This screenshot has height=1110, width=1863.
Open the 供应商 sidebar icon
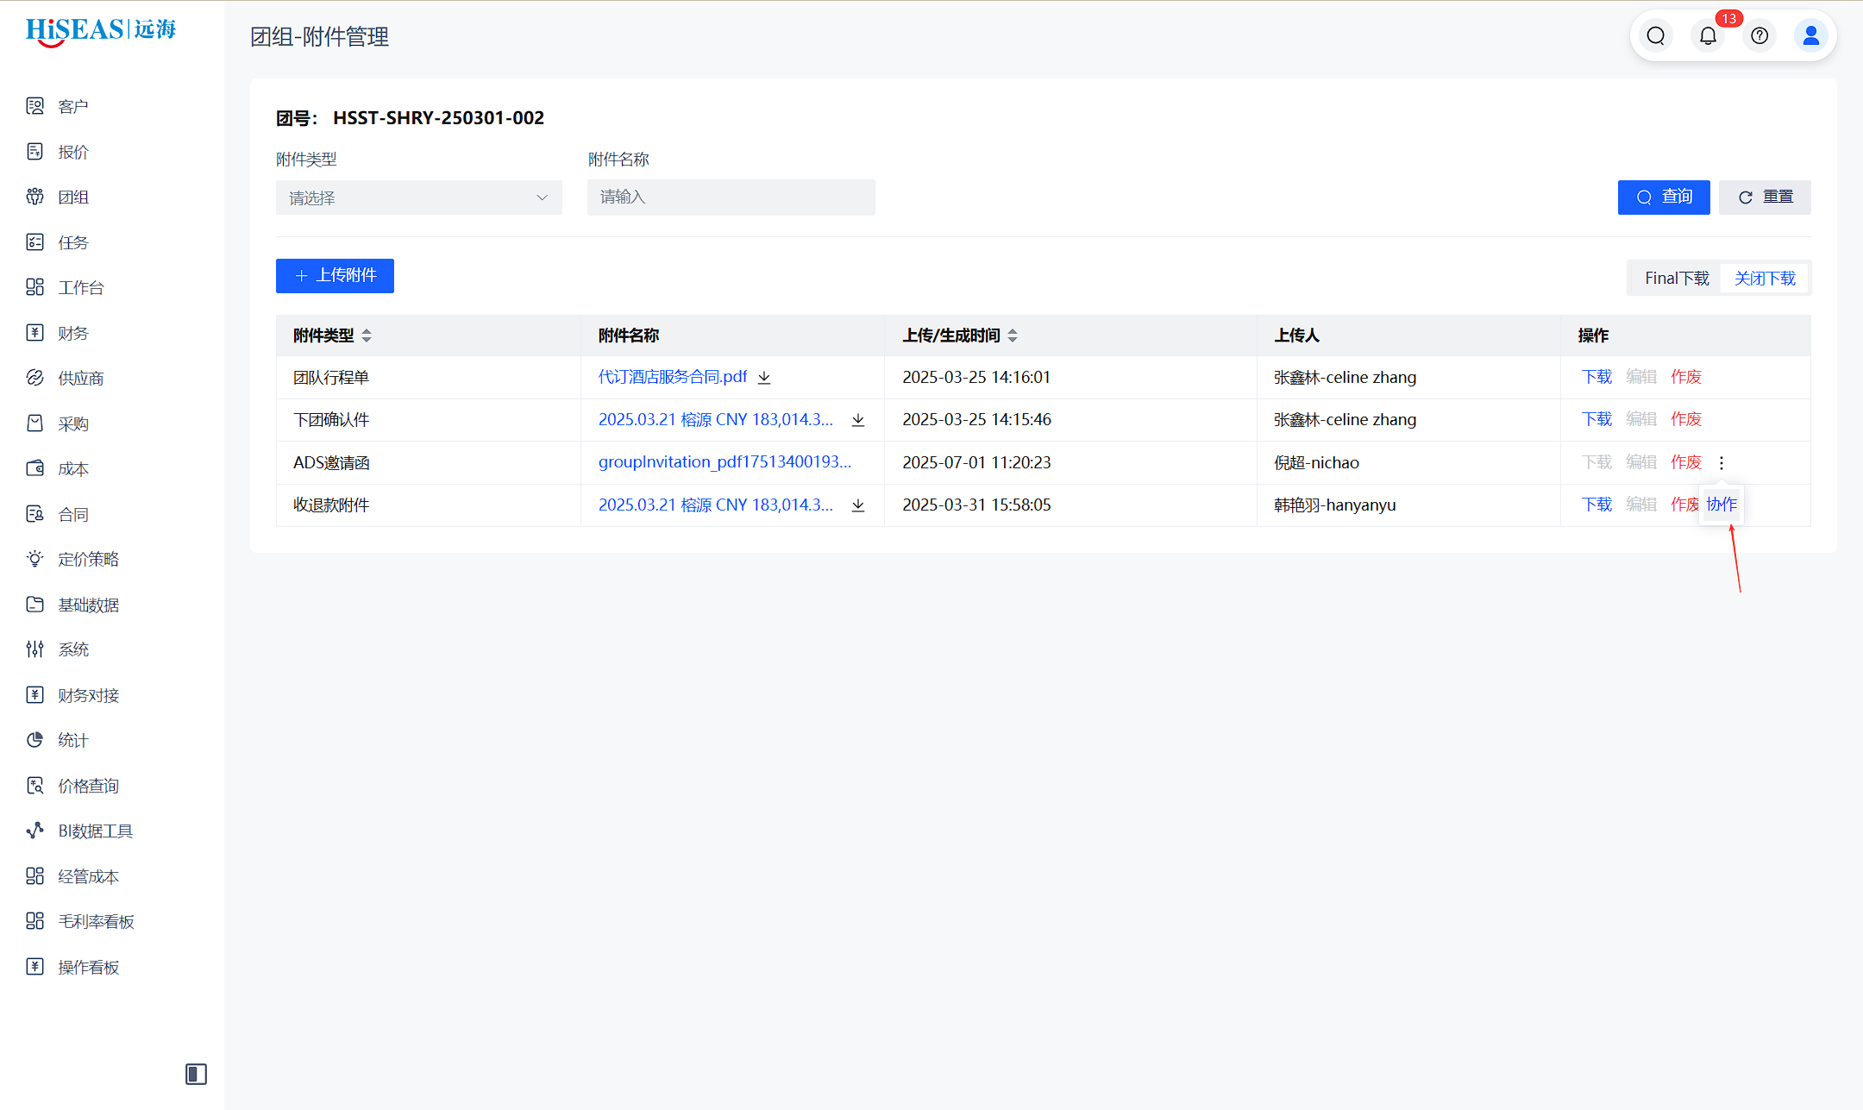[34, 378]
